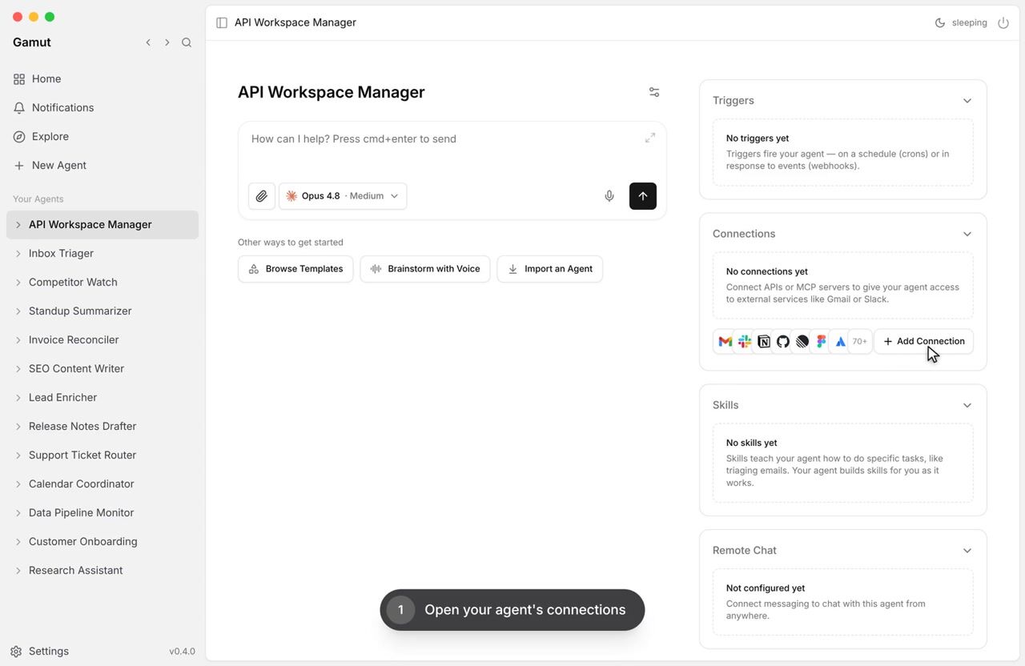Select Calendar Coordinator agent
The image size is (1025, 666).
coord(102,483)
